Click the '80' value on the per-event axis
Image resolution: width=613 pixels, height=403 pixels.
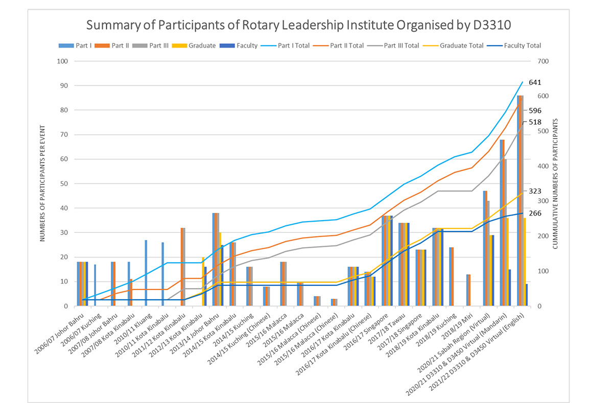point(65,110)
